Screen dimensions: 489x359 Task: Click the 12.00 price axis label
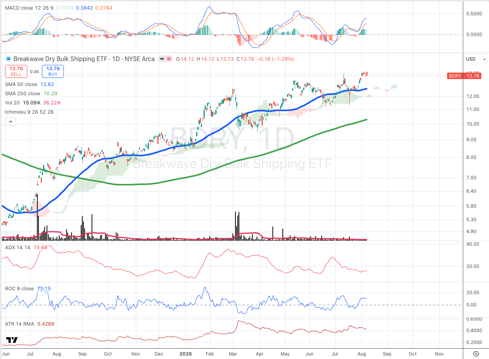[472, 96]
